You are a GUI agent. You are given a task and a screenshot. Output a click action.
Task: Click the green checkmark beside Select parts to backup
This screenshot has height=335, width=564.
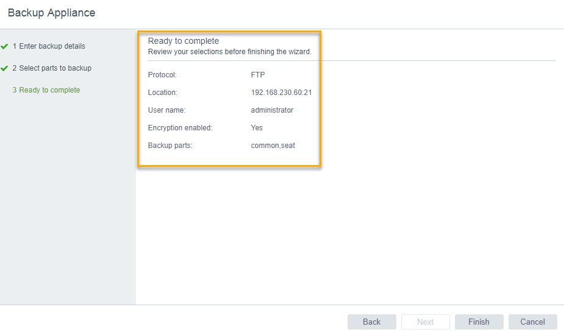[5, 68]
